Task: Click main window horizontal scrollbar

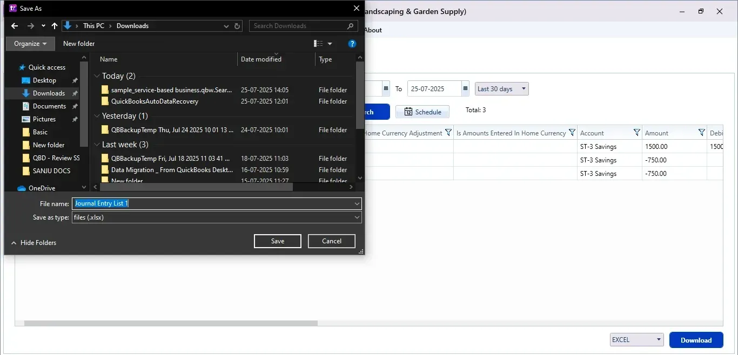Action: 171,323
